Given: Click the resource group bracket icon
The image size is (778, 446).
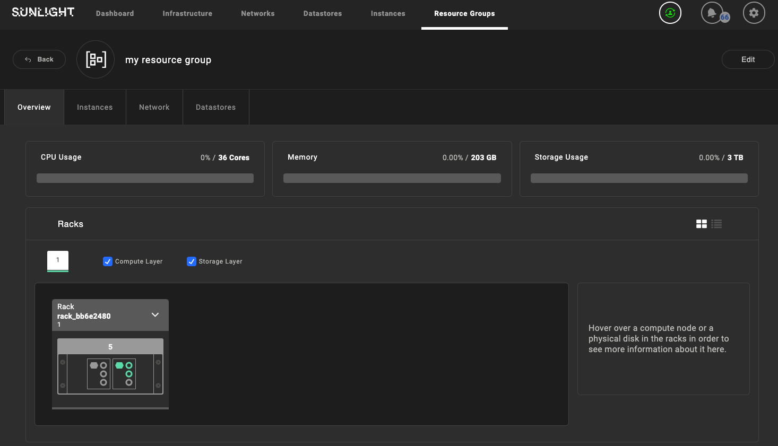Looking at the screenshot, I should pyautogui.click(x=96, y=59).
